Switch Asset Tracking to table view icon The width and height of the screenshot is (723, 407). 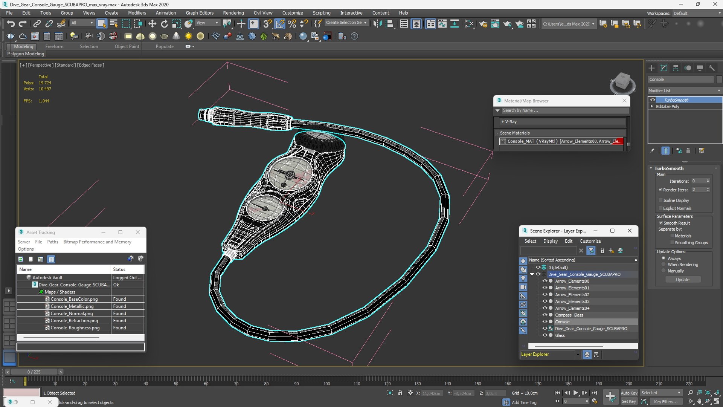51,259
